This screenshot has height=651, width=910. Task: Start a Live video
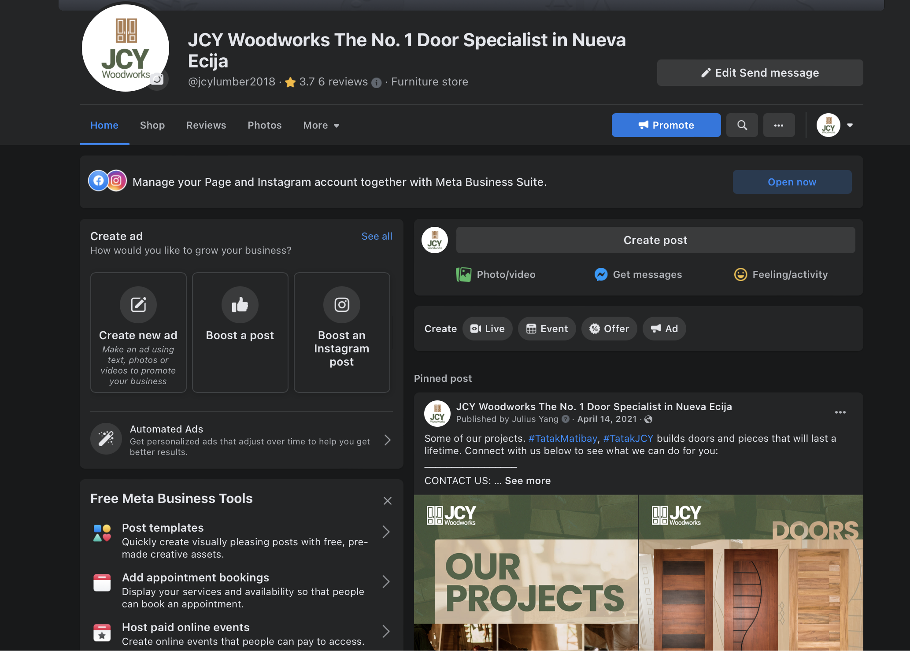click(x=487, y=329)
